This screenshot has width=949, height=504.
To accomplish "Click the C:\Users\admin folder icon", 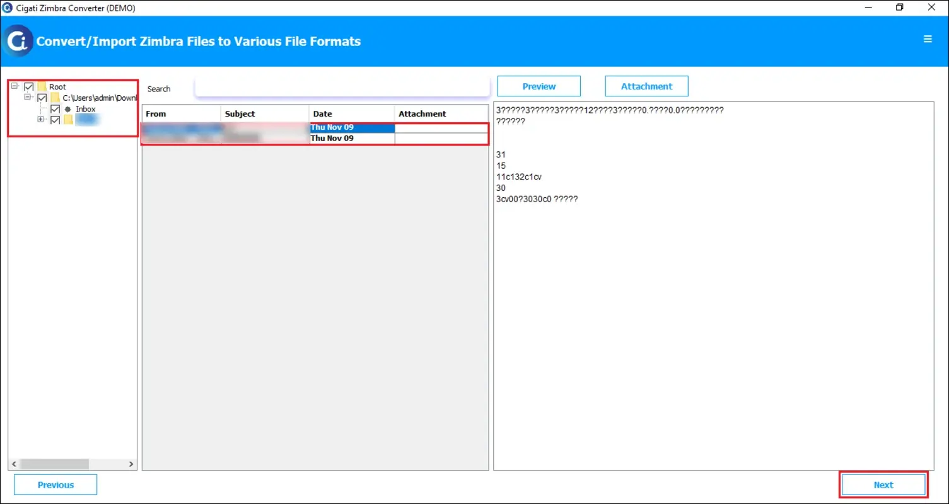I will click(x=55, y=98).
